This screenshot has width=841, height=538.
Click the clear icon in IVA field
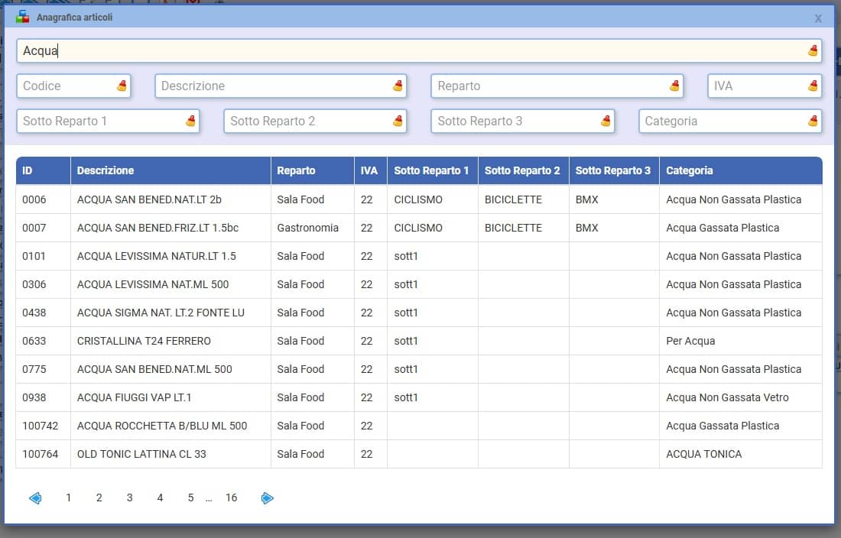point(813,86)
